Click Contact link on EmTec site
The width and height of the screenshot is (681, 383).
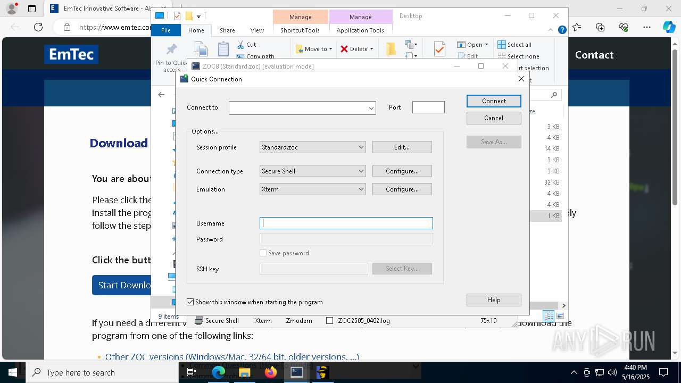594,55
